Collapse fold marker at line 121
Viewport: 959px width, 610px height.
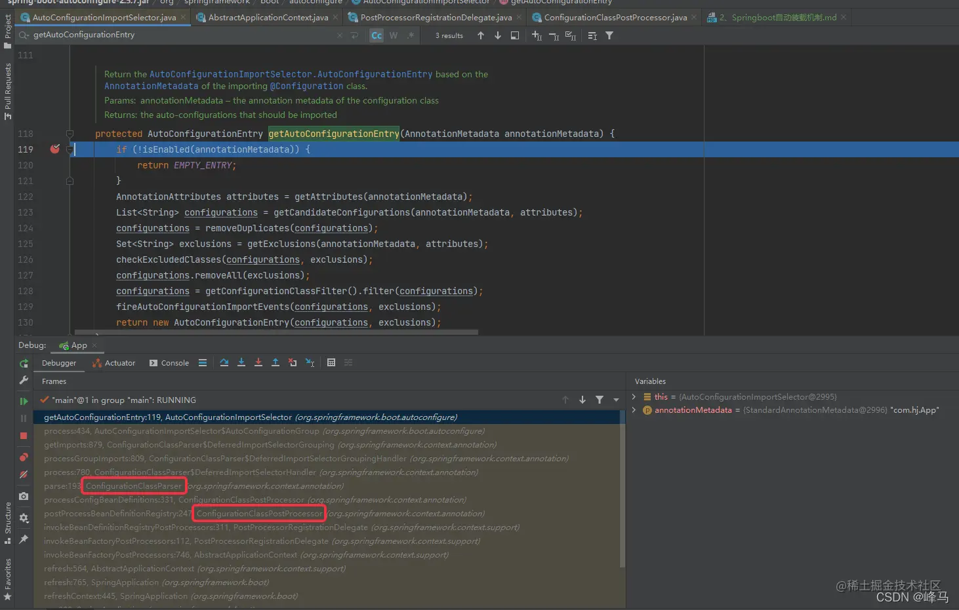pos(70,181)
